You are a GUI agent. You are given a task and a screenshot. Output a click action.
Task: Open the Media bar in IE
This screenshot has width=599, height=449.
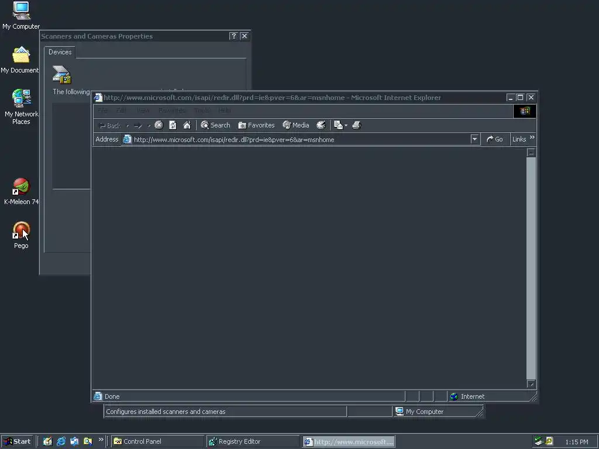tap(295, 125)
